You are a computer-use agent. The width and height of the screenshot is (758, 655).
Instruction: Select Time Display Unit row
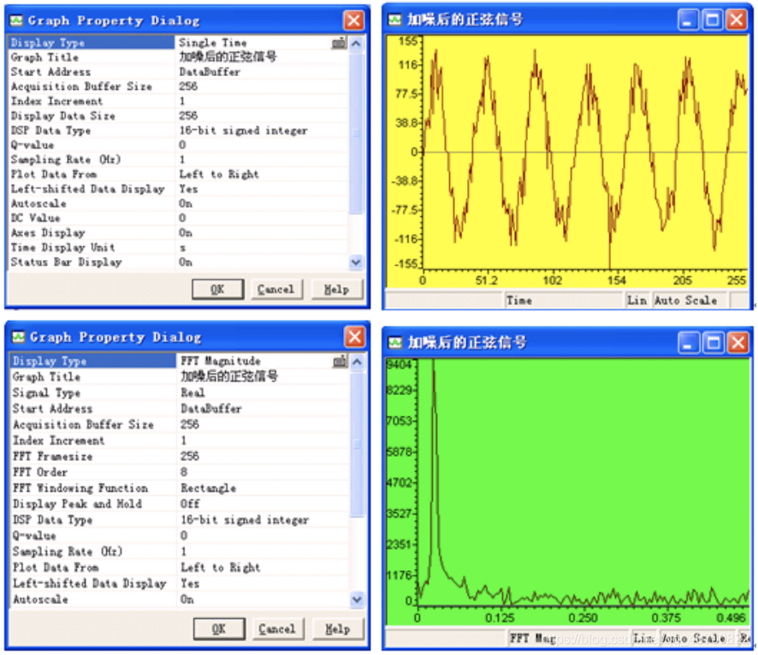click(x=179, y=247)
